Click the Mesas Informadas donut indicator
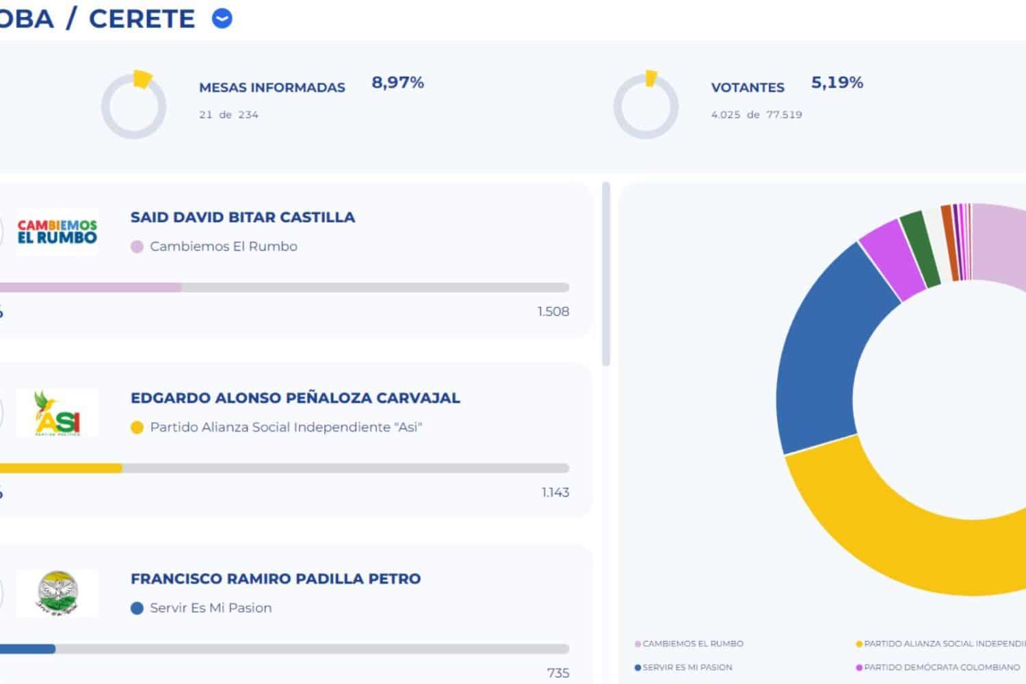 [x=134, y=105]
